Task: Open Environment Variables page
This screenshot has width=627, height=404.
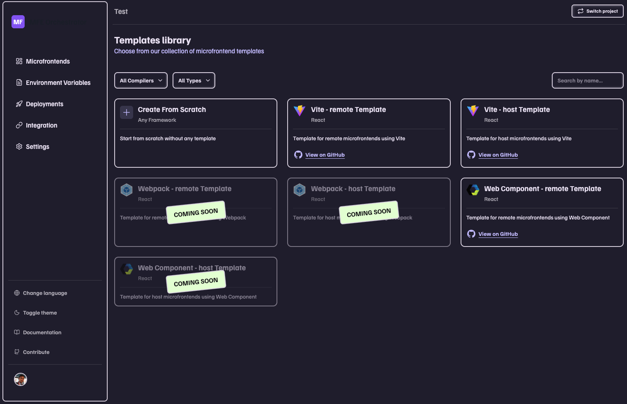Action: pyautogui.click(x=58, y=83)
